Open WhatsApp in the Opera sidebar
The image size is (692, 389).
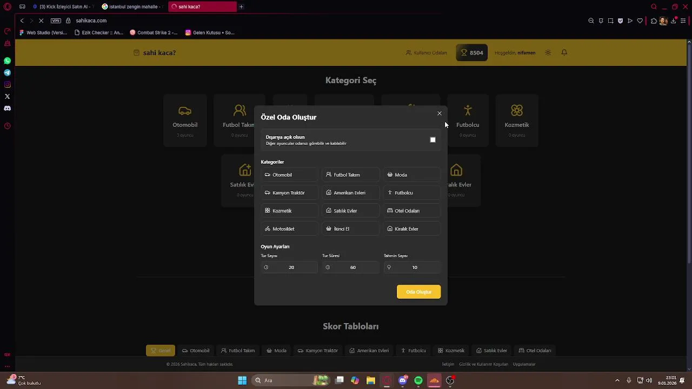tap(7, 61)
